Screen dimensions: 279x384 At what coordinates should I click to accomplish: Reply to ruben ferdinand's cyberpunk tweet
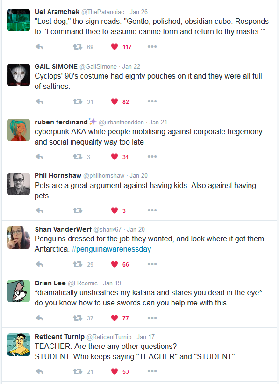39,157
